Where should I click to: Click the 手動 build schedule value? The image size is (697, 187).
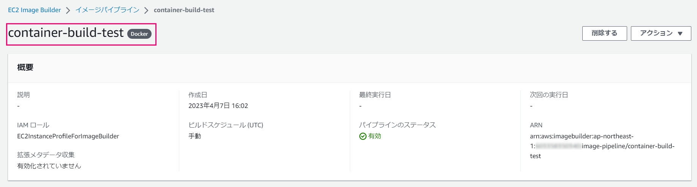click(195, 136)
